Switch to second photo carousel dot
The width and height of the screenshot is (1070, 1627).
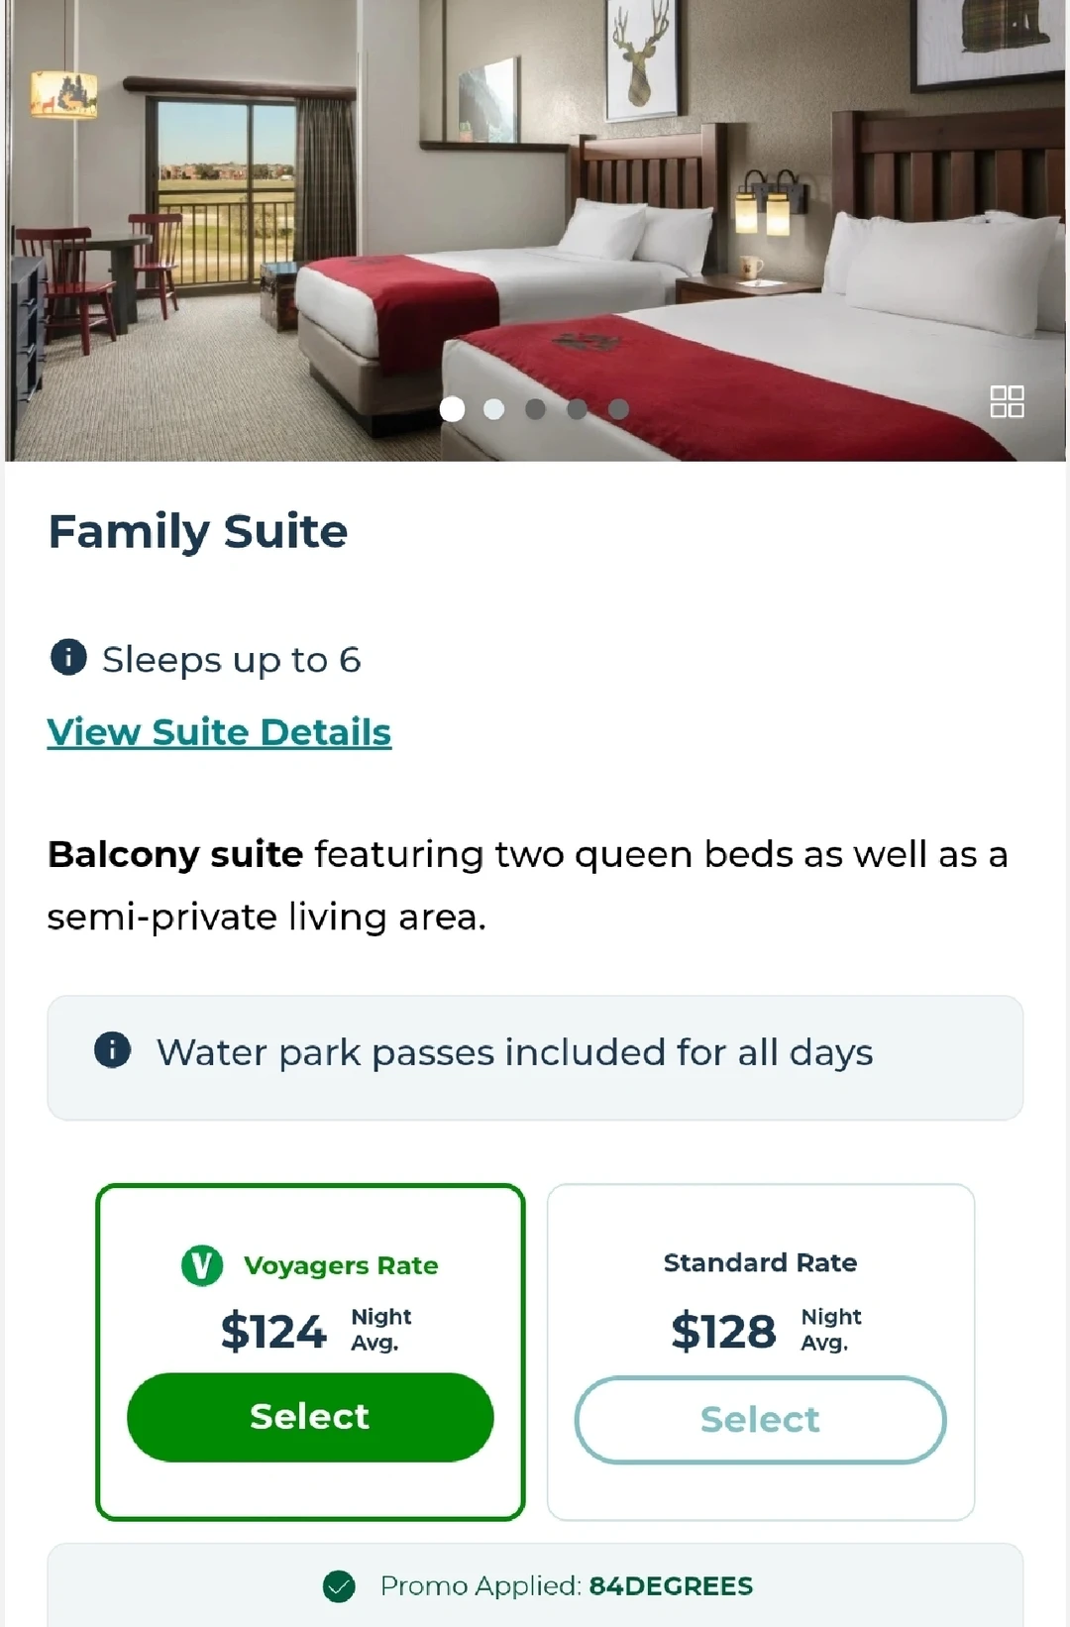pos(493,409)
